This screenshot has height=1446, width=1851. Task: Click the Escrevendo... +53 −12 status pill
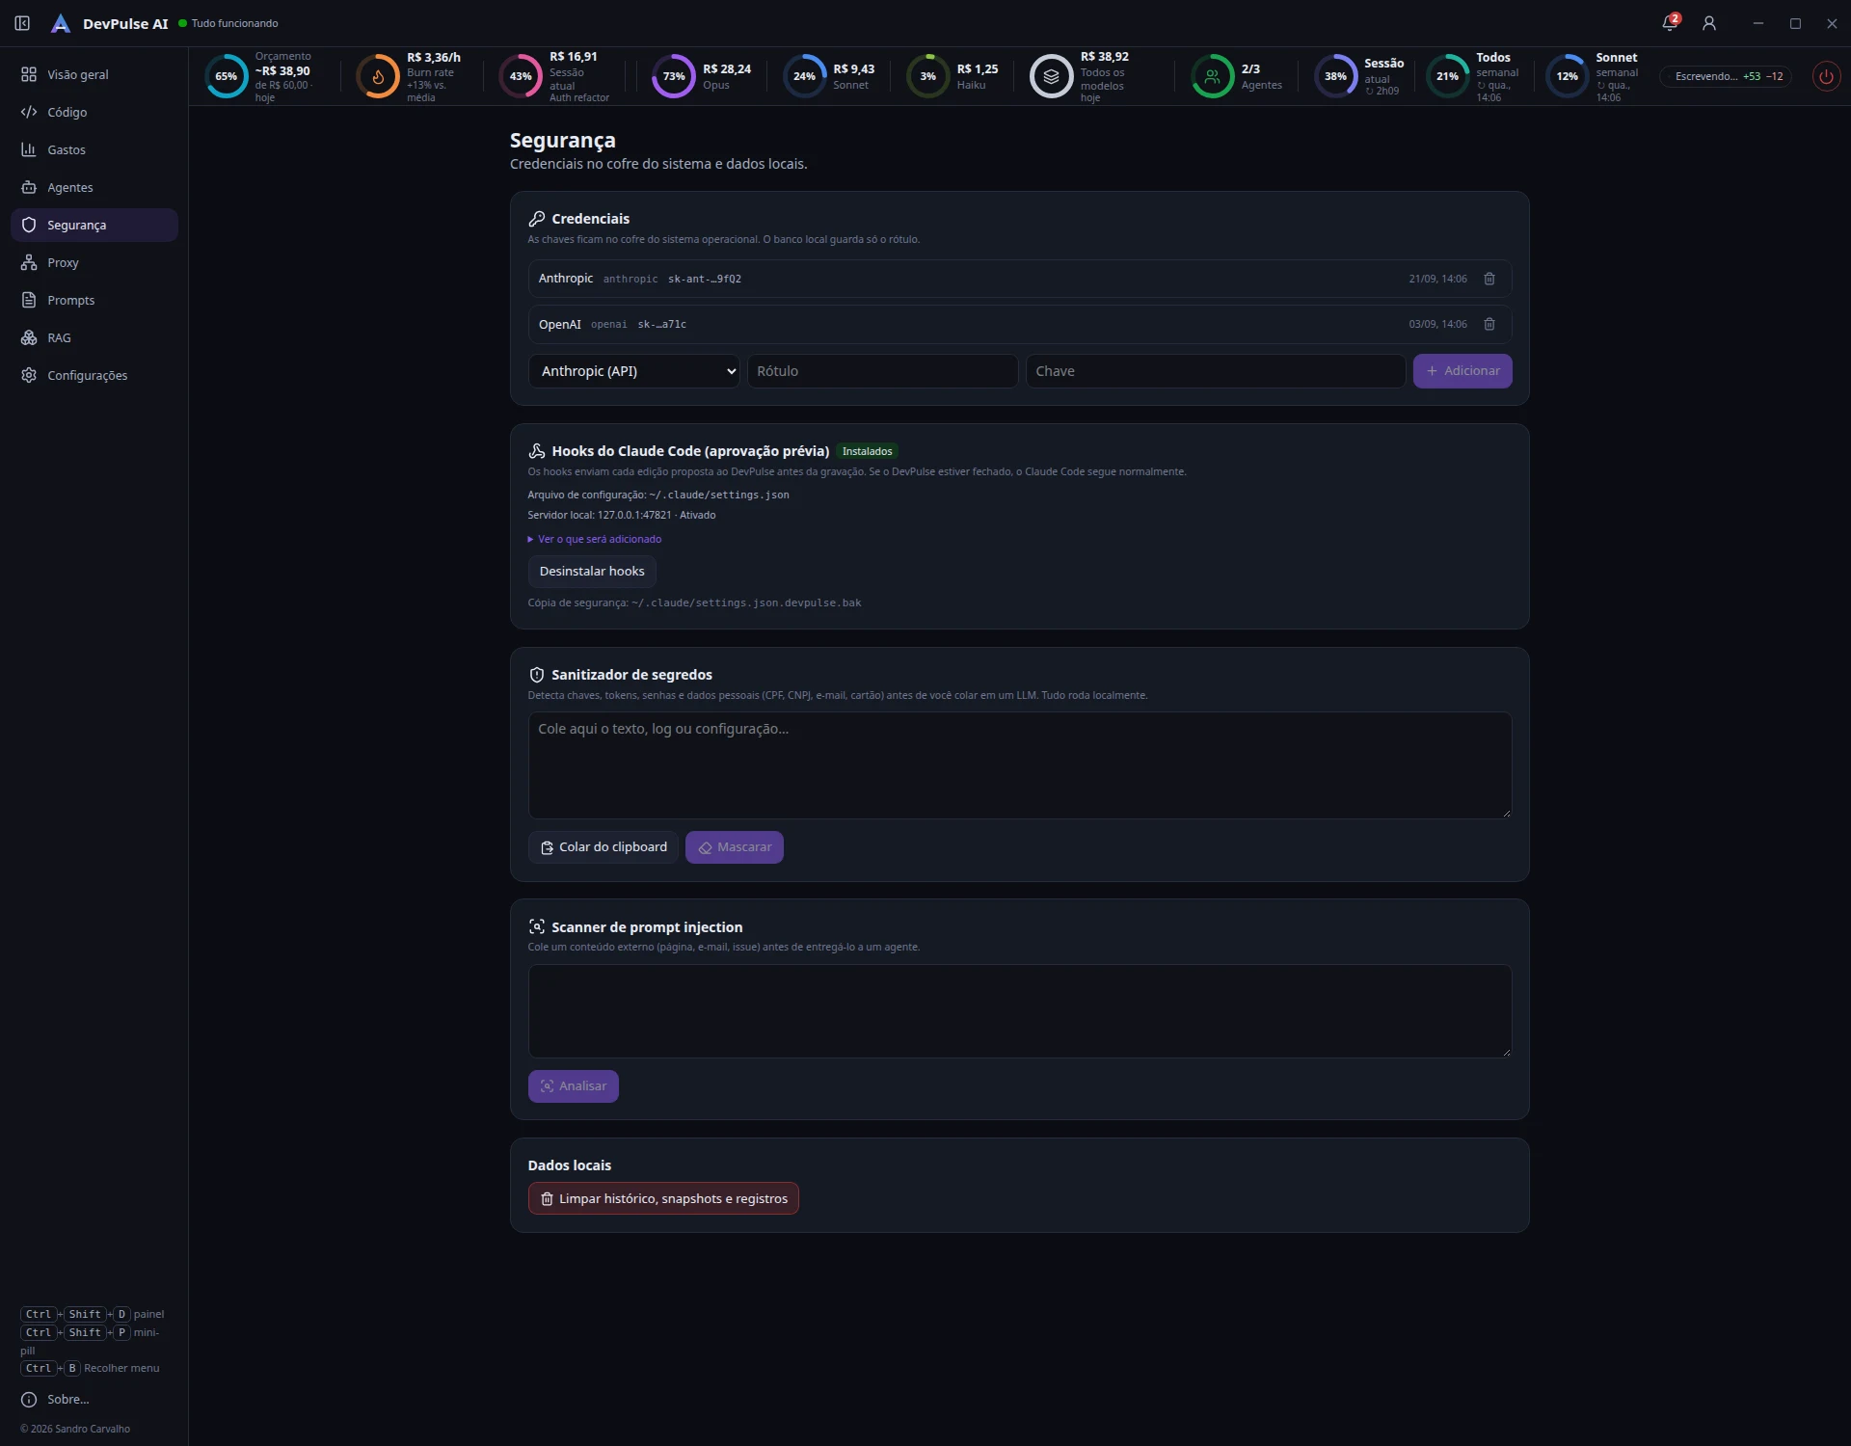(x=1727, y=76)
